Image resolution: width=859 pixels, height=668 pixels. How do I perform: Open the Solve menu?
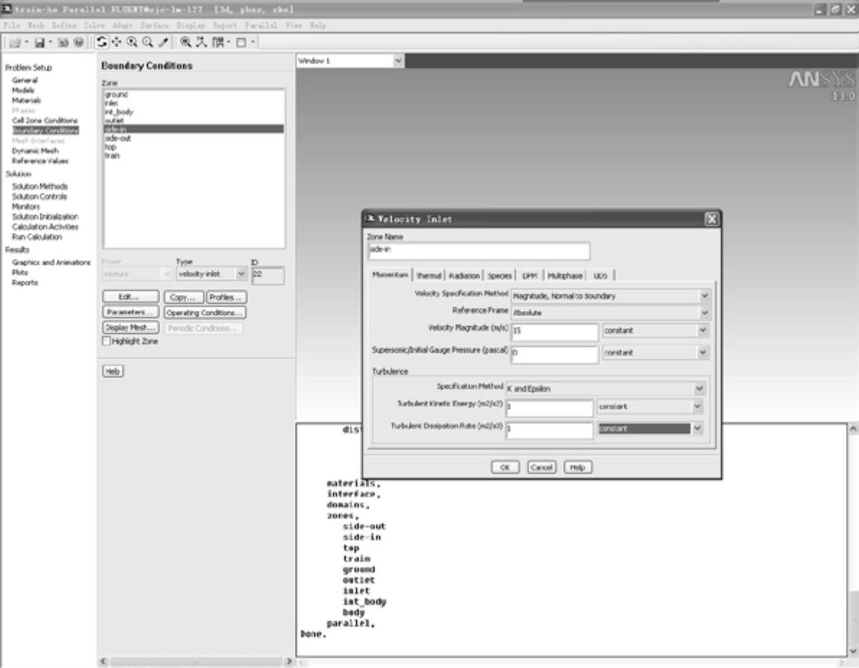click(x=94, y=25)
